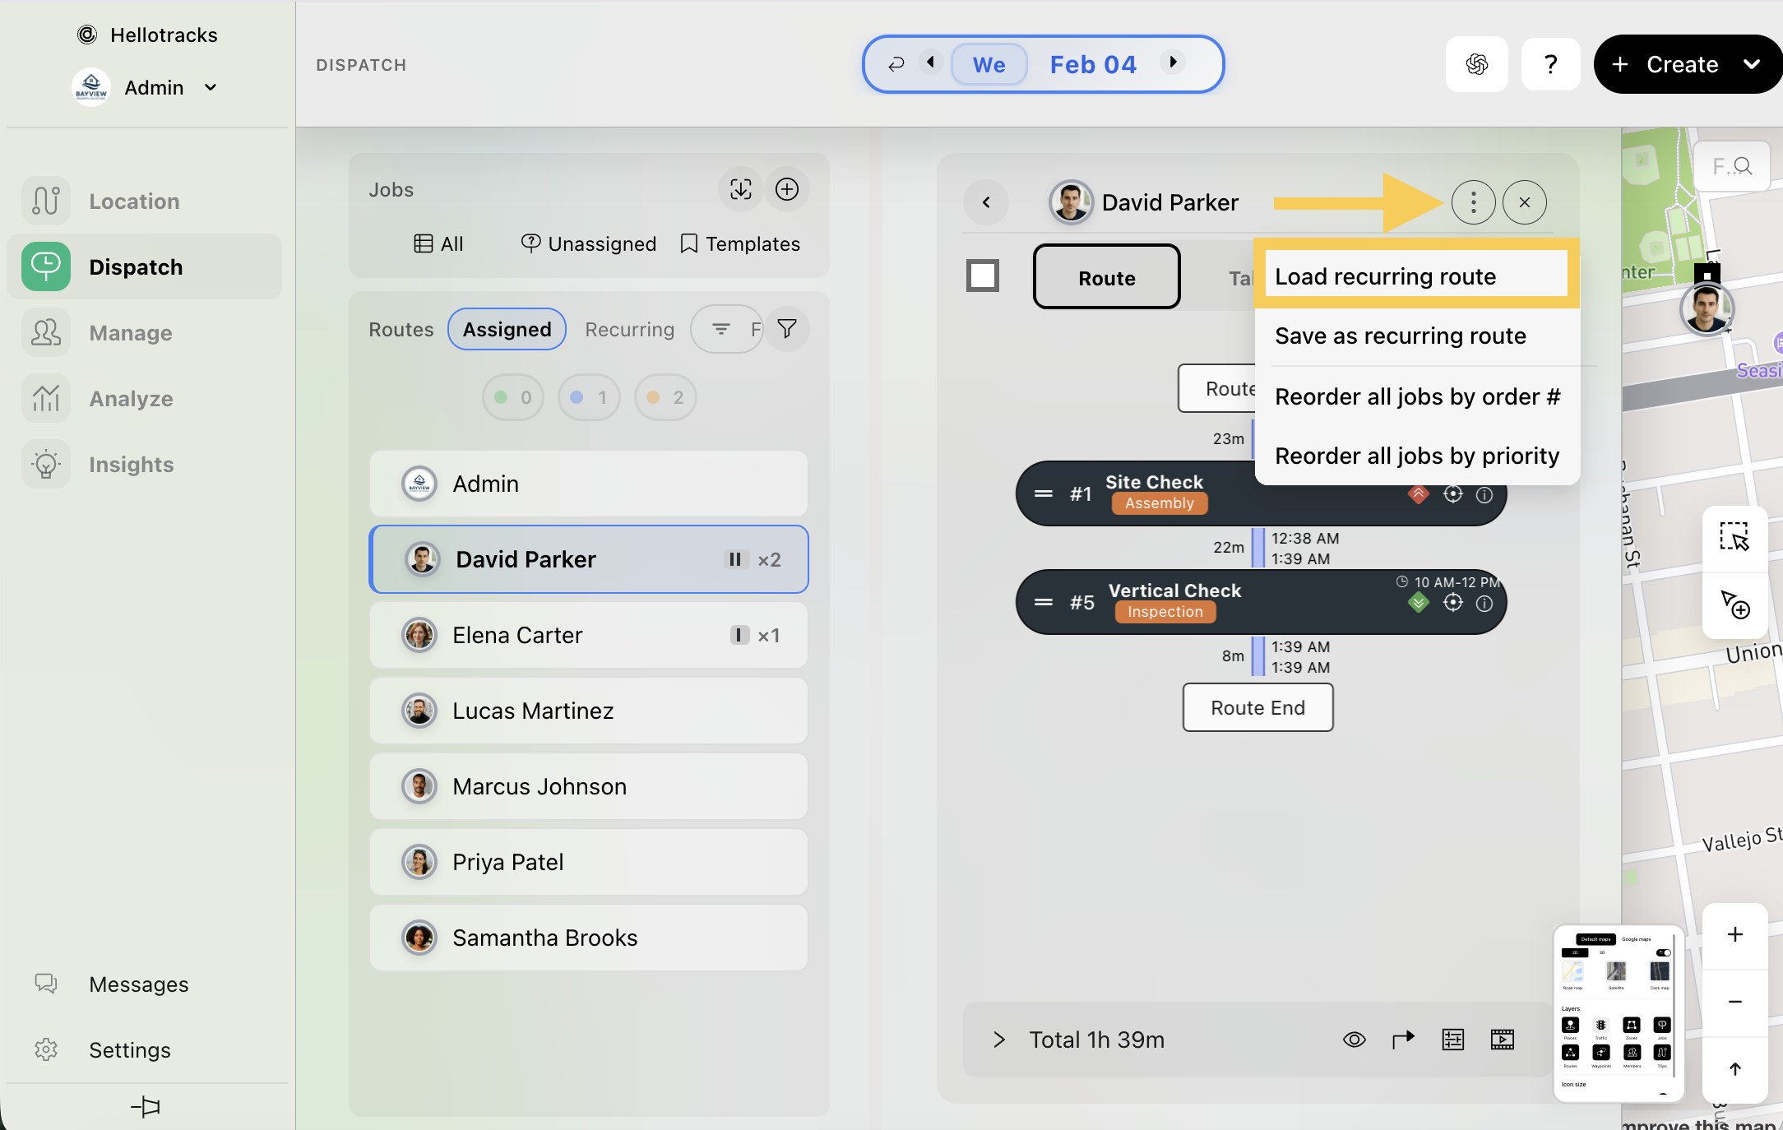Image resolution: width=1783 pixels, height=1130 pixels.
Task: Open the Create button dropdown arrow
Action: (x=1752, y=64)
